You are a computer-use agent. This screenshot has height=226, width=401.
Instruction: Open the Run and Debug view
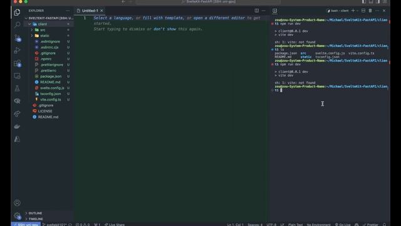17,50
